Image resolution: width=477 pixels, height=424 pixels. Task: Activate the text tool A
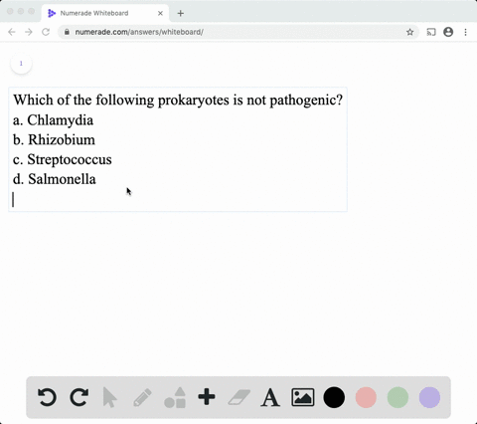[x=270, y=397]
